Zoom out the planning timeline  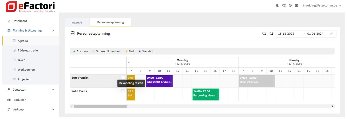[271, 34]
